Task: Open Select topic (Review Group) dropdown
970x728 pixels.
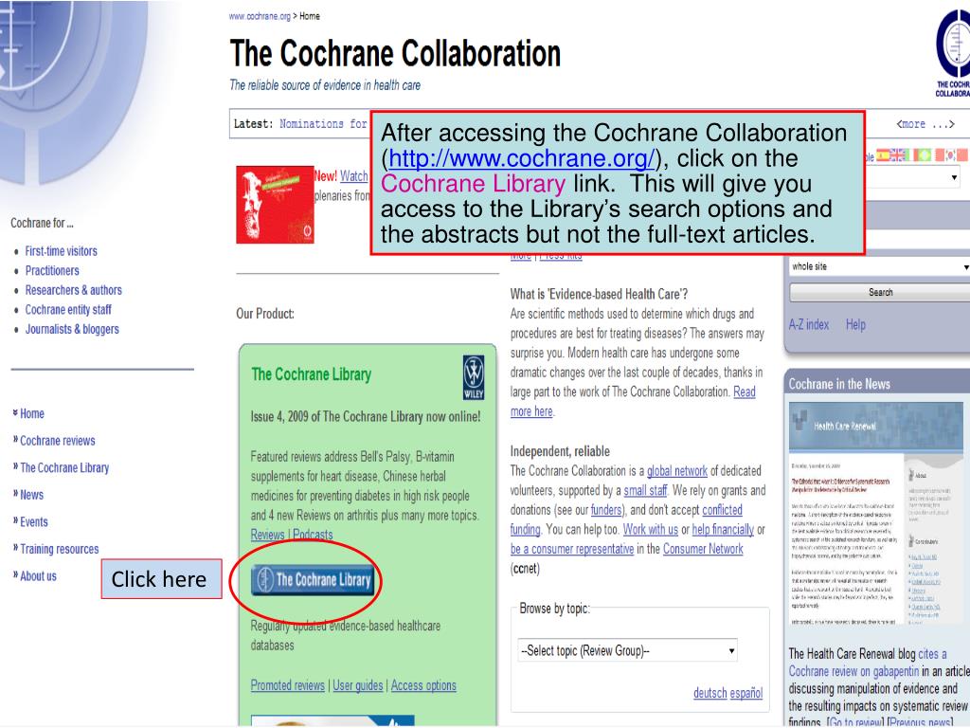Action: coord(627,650)
